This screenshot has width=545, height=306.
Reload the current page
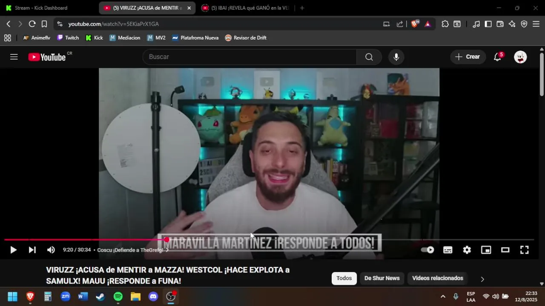click(32, 24)
